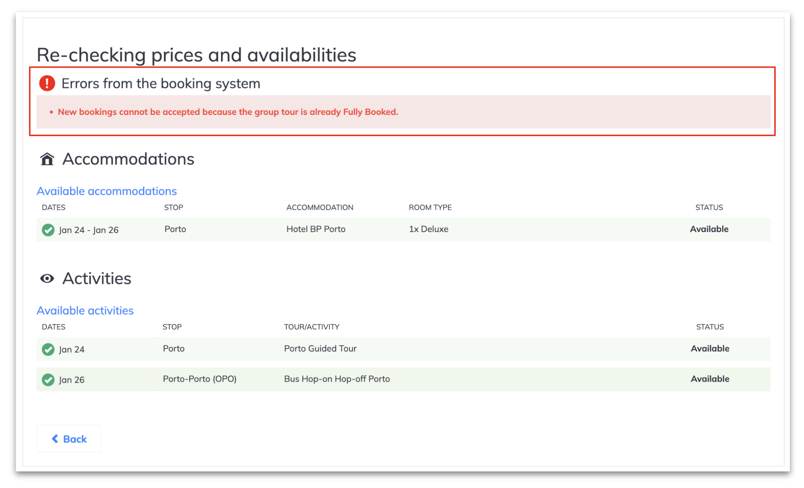Open the Available activities link

pyautogui.click(x=85, y=311)
